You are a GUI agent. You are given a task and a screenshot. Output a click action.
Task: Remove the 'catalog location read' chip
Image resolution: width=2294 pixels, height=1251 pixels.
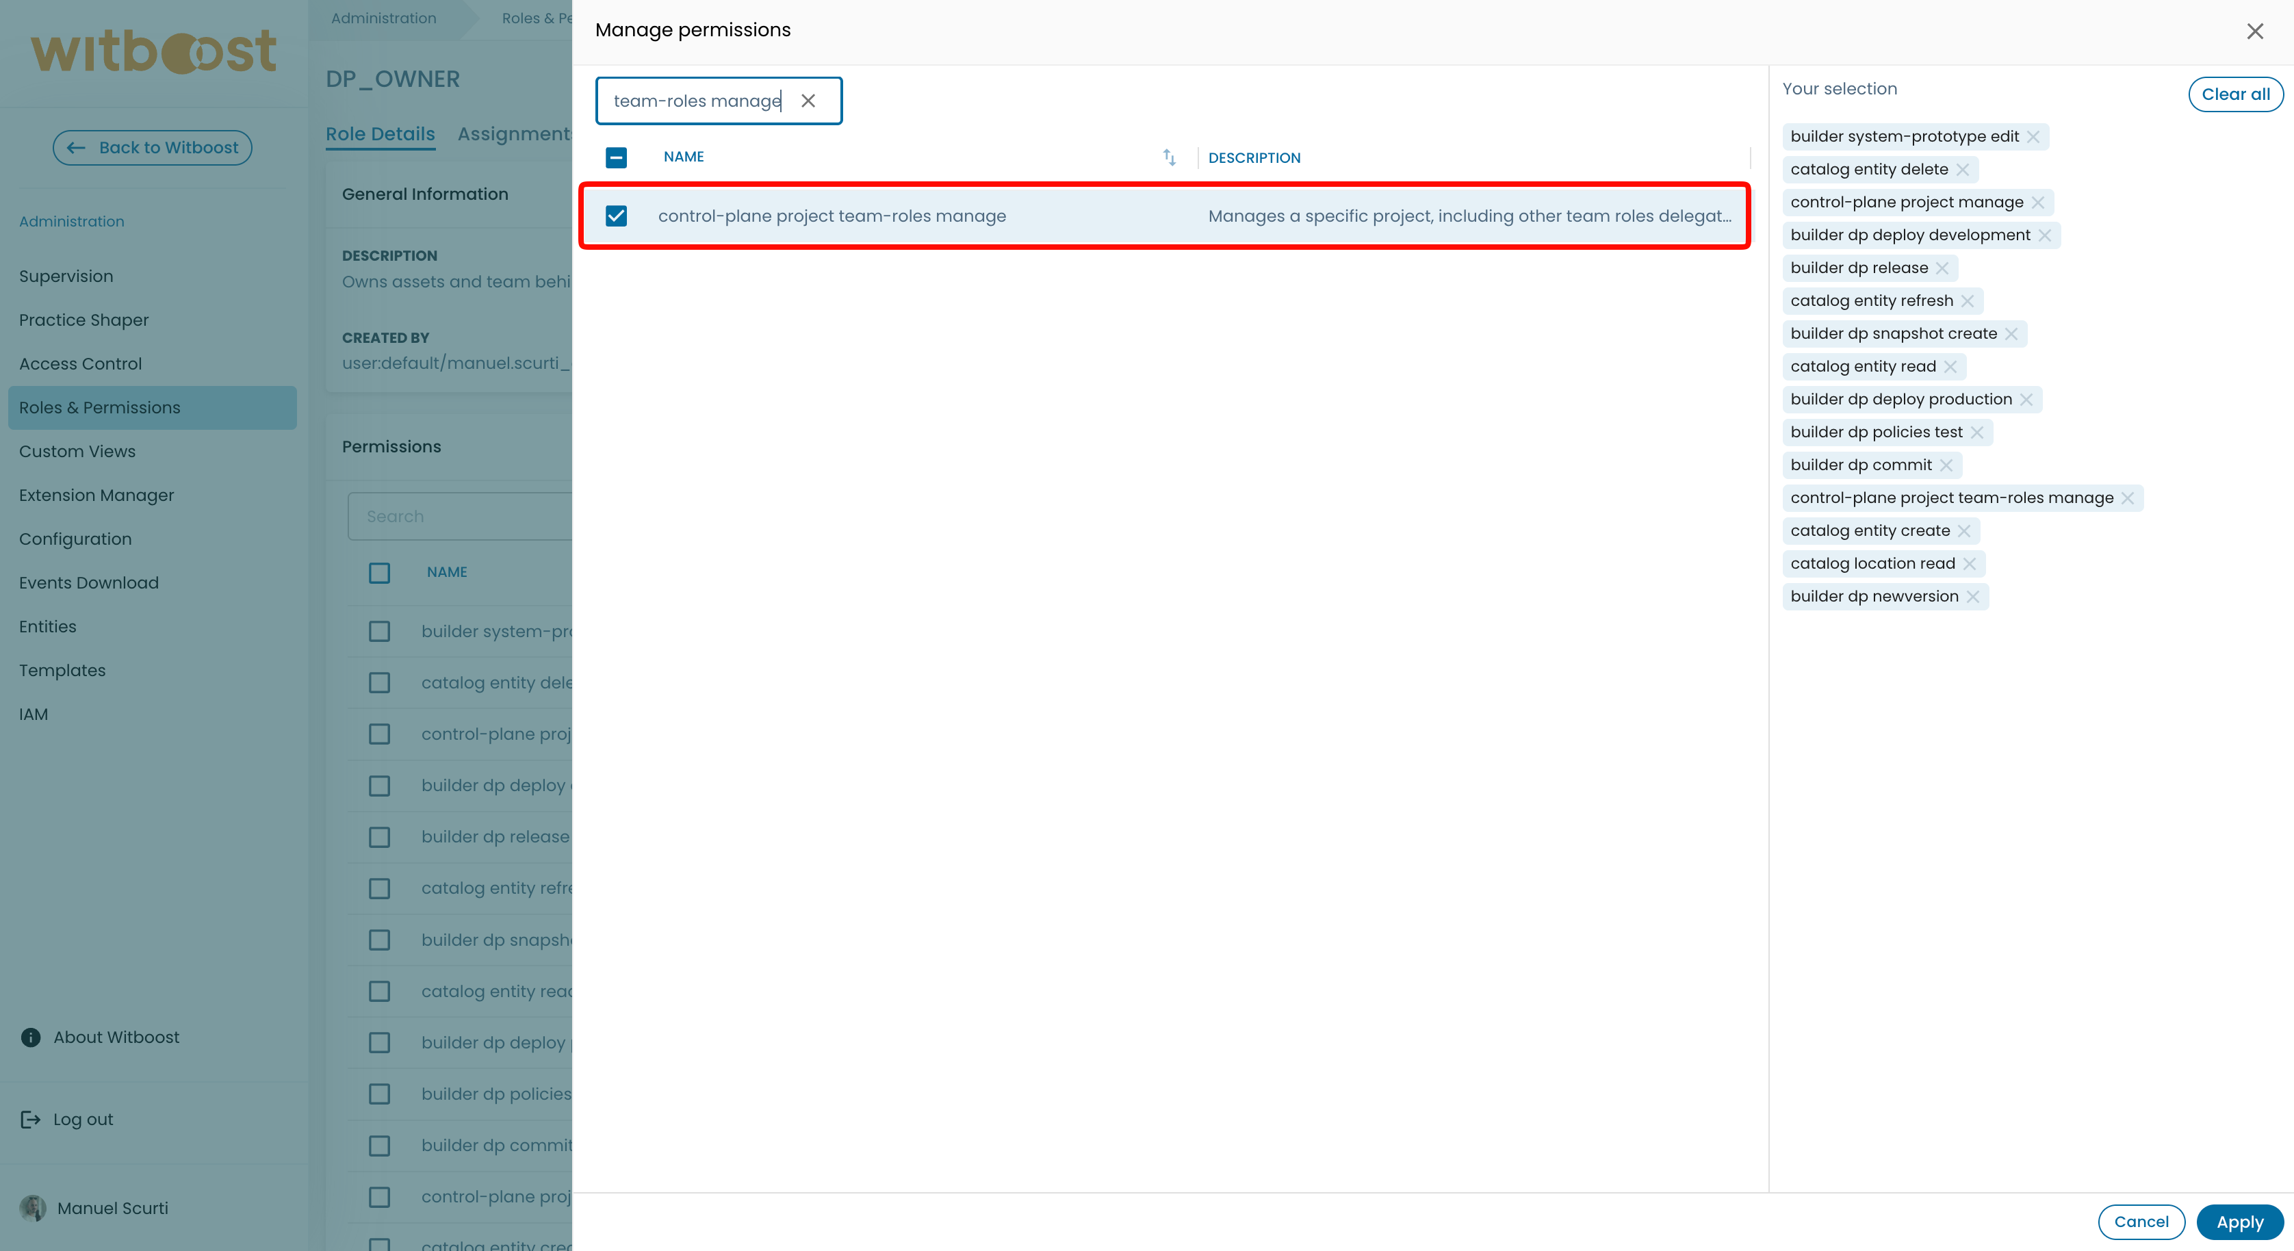[1970, 564]
